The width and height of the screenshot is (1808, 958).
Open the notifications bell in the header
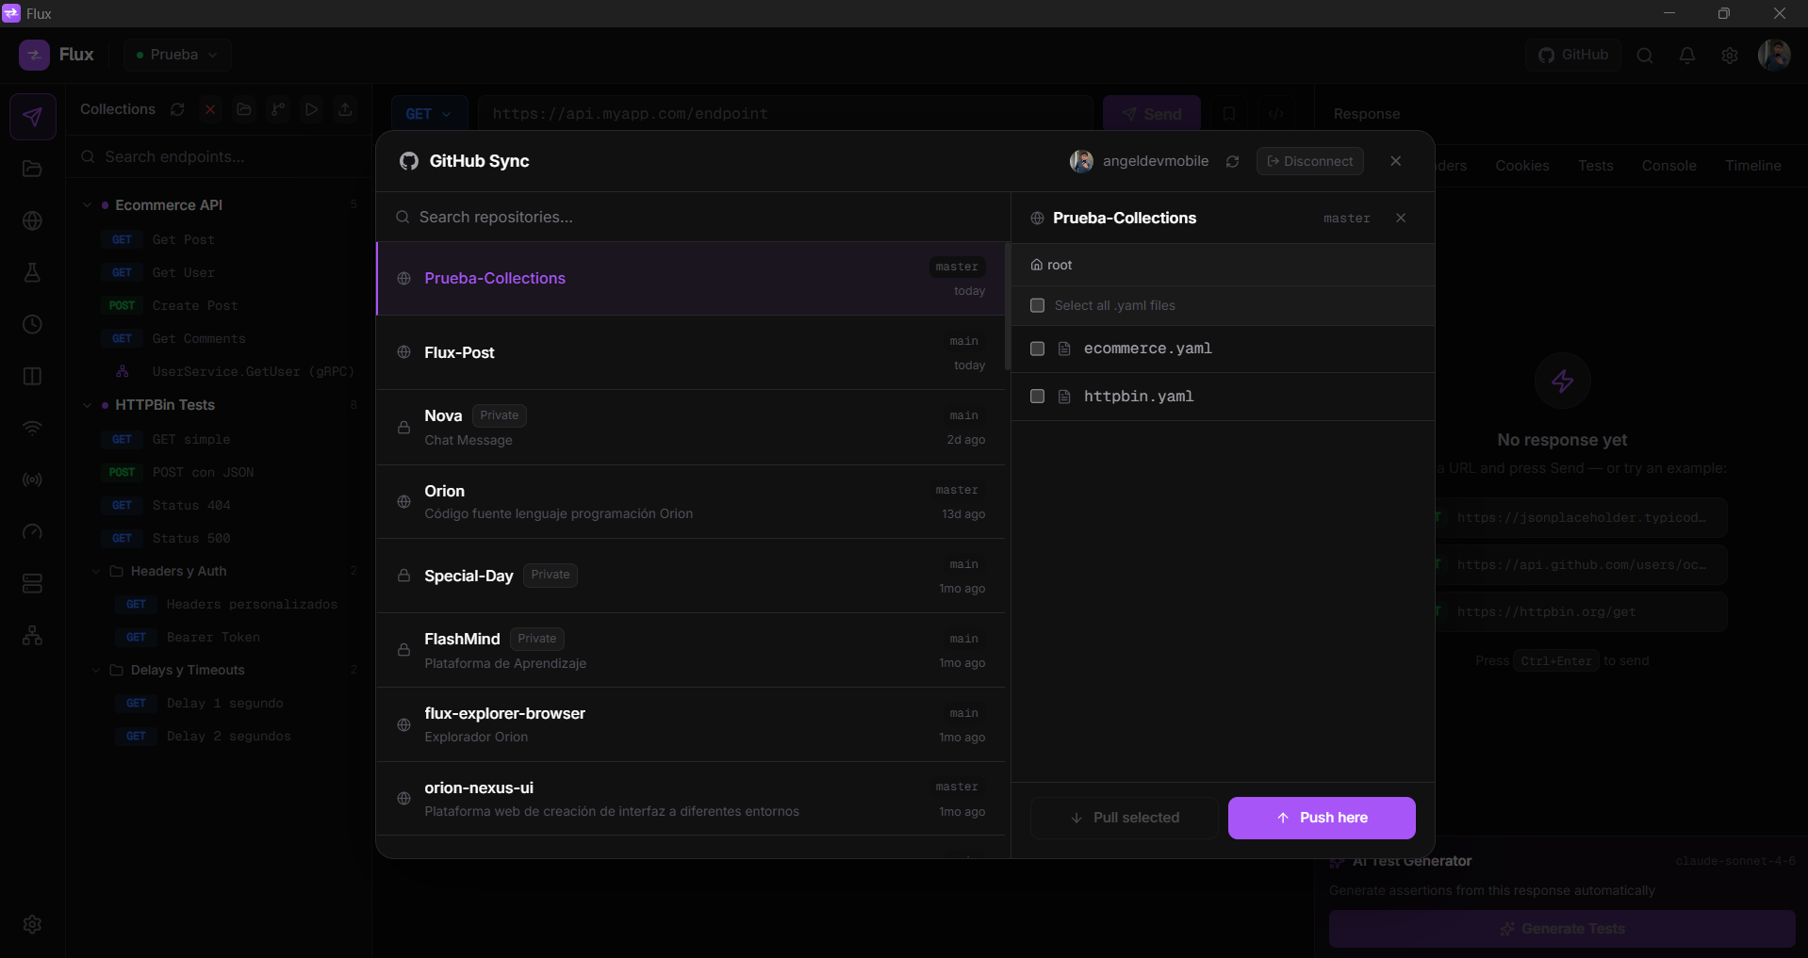click(1687, 55)
